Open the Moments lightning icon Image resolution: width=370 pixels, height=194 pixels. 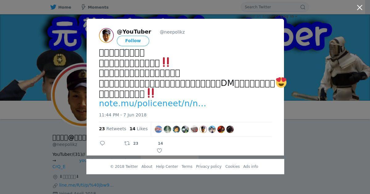coord(83,7)
